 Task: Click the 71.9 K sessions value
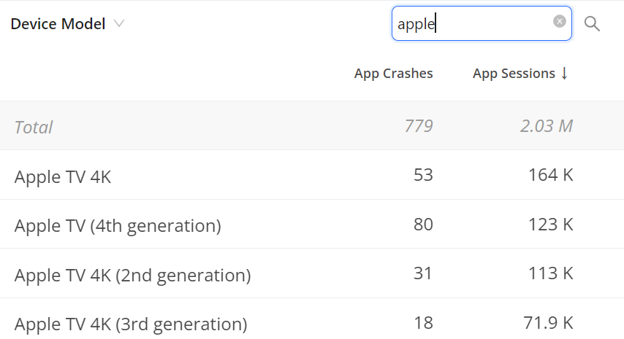pos(549,323)
